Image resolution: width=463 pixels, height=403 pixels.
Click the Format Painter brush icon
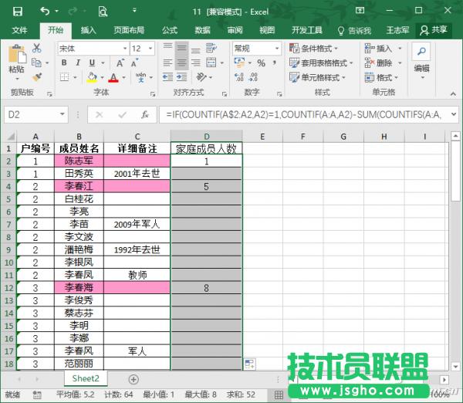tap(36, 77)
